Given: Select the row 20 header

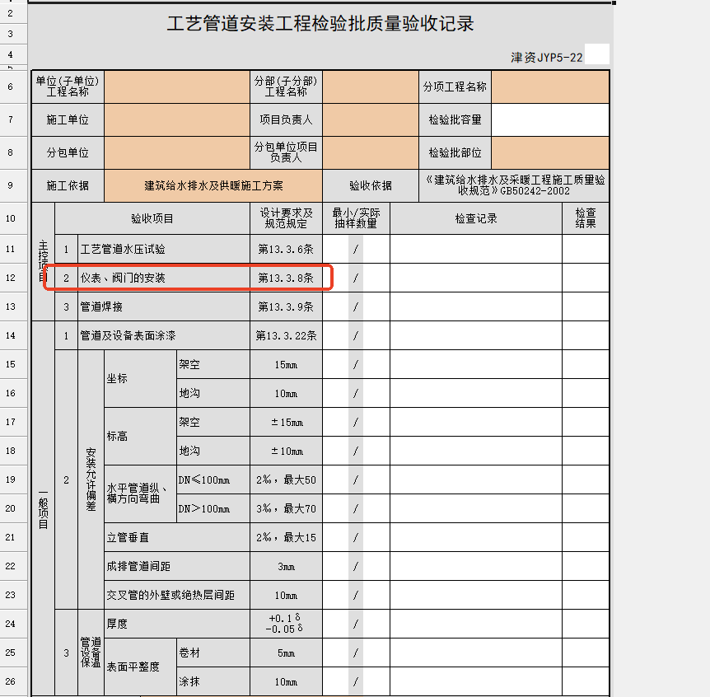Looking at the screenshot, I should point(11,508).
